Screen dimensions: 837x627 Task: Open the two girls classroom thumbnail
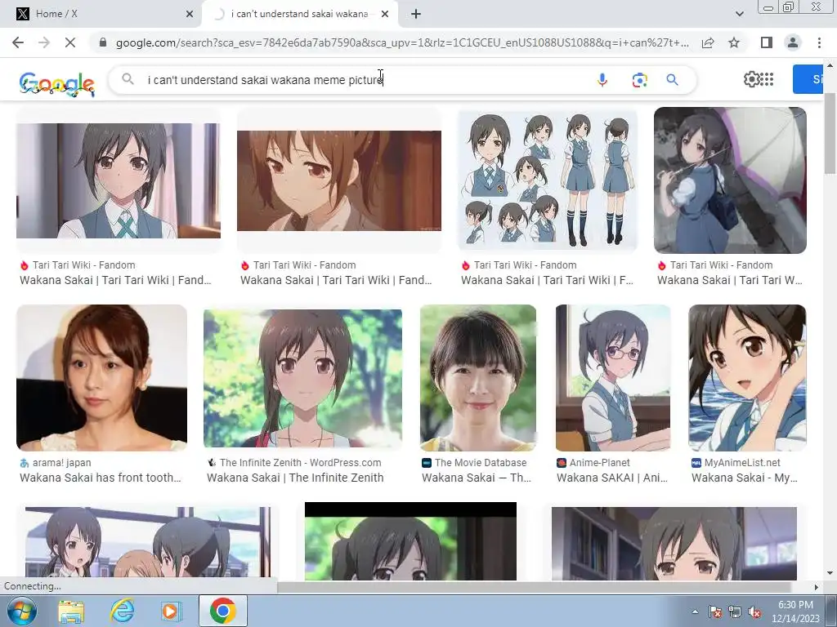click(148, 543)
